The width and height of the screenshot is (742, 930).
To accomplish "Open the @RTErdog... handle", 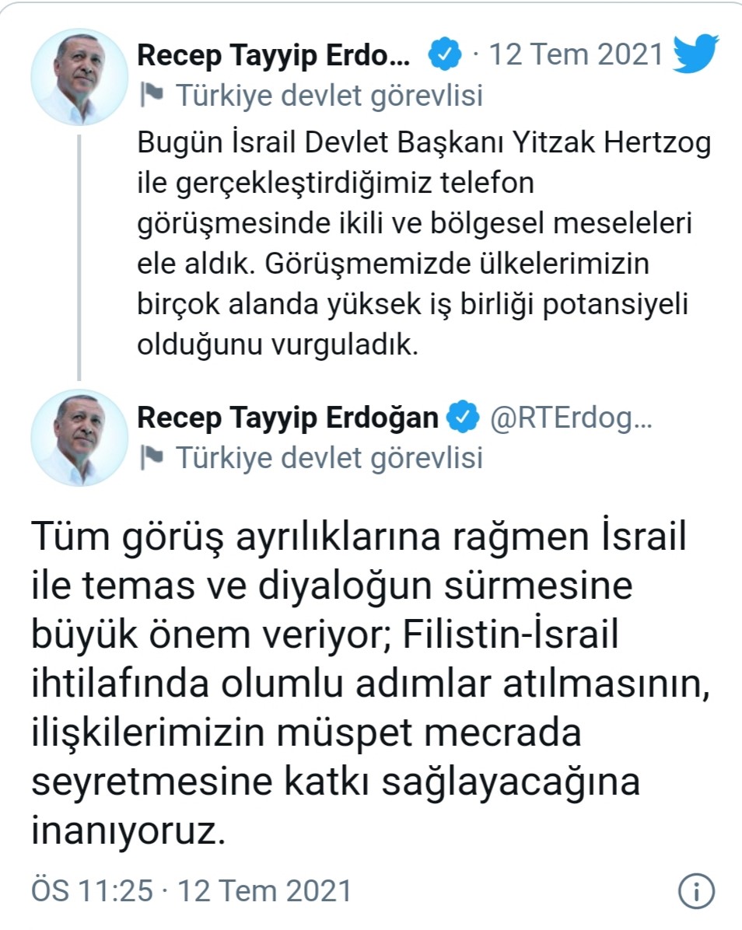I will 572,417.
